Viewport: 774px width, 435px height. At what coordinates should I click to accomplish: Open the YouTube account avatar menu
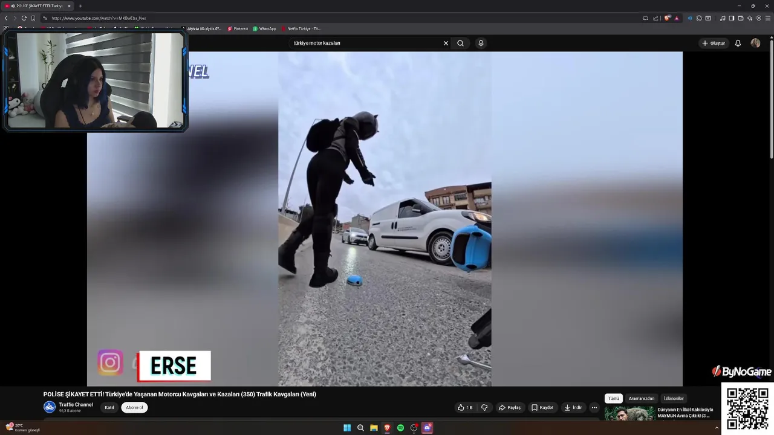755,43
